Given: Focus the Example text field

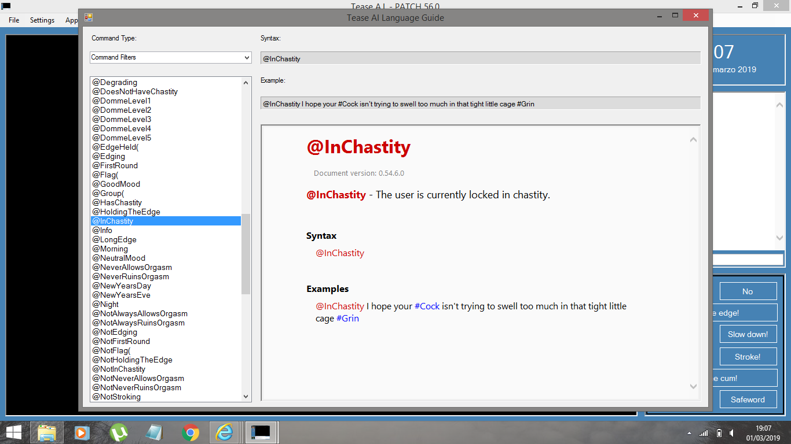Looking at the screenshot, I should tap(481, 103).
